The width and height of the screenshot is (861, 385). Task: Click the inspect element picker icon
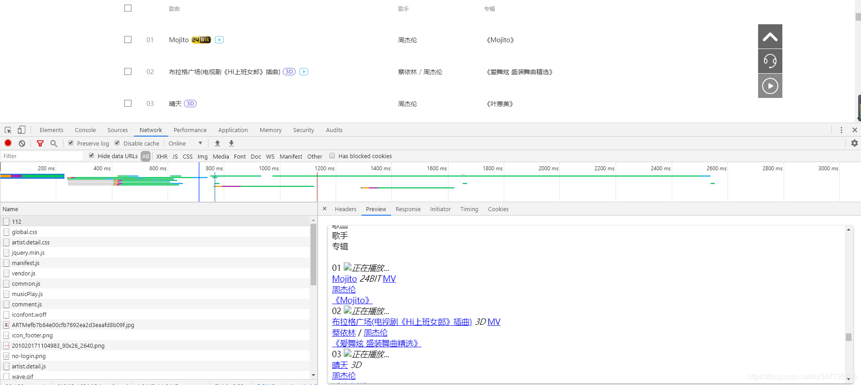[8, 130]
